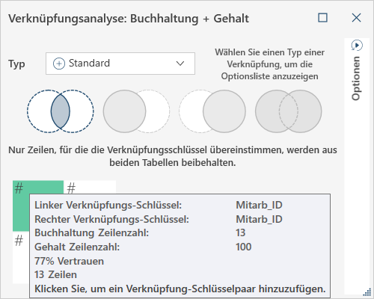This screenshot has width=374, height=299.
Task: Open the Typ Standard dropdown
Action: (120, 64)
